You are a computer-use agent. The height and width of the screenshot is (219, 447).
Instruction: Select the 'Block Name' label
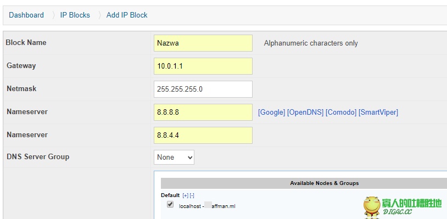[26, 42]
